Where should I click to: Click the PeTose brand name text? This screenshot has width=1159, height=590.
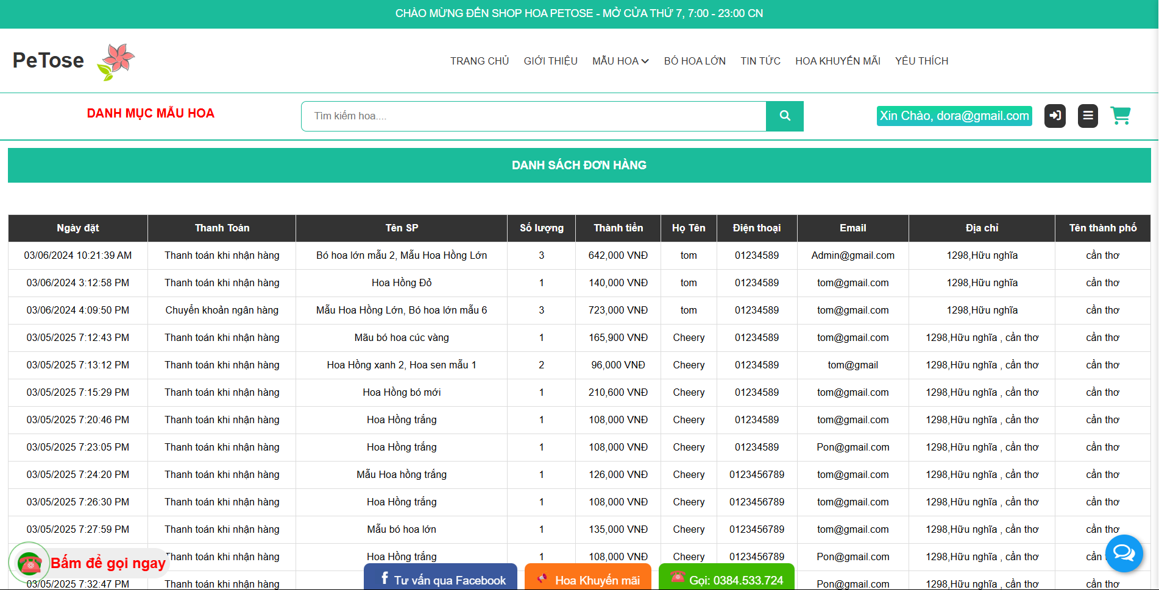[48, 60]
